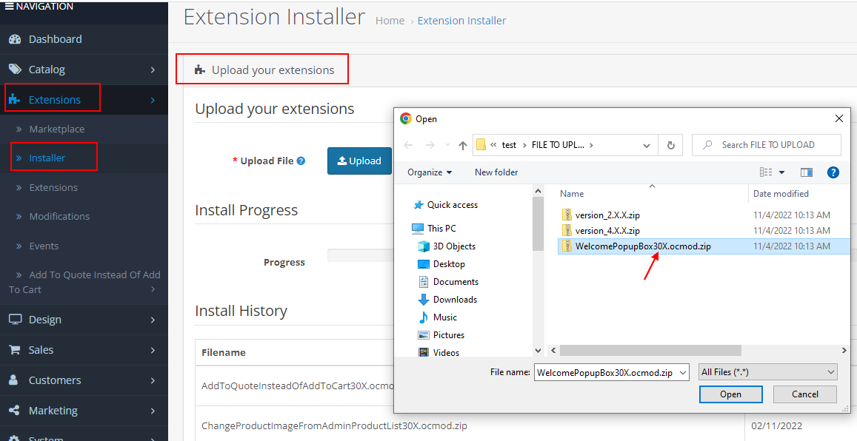
Task: Click the Dashboard icon in sidebar
Action: pyautogui.click(x=15, y=39)
